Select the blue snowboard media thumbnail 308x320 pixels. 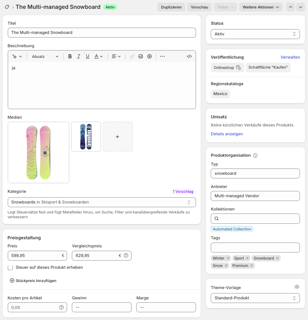tap(86, 136)
